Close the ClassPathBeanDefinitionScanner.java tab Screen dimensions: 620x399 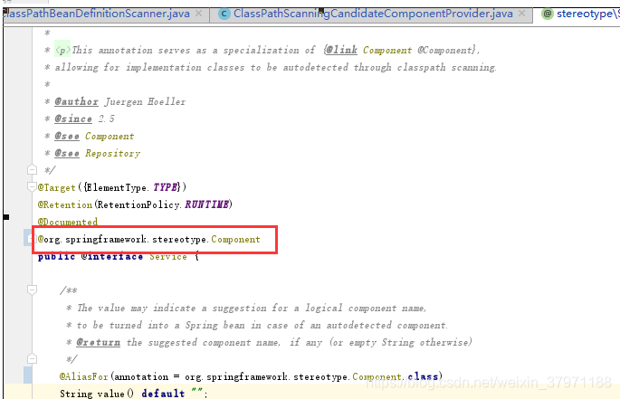(x=199, y=14)
